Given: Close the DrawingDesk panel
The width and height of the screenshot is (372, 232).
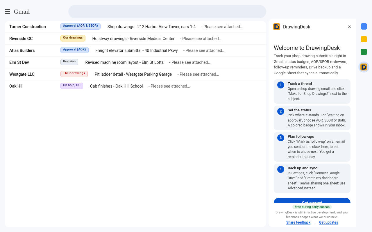Looking at the screenshot, I should coord(349,27).
